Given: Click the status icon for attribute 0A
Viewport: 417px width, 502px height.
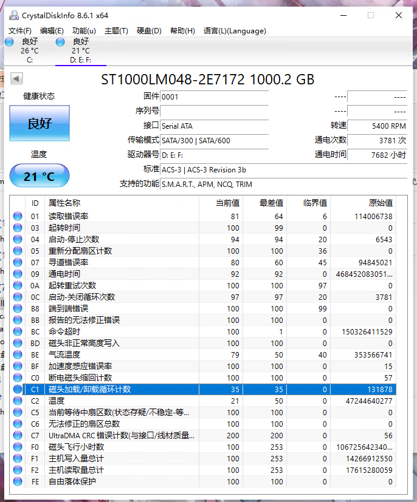Looking at the screenshot, I should 18,285.
